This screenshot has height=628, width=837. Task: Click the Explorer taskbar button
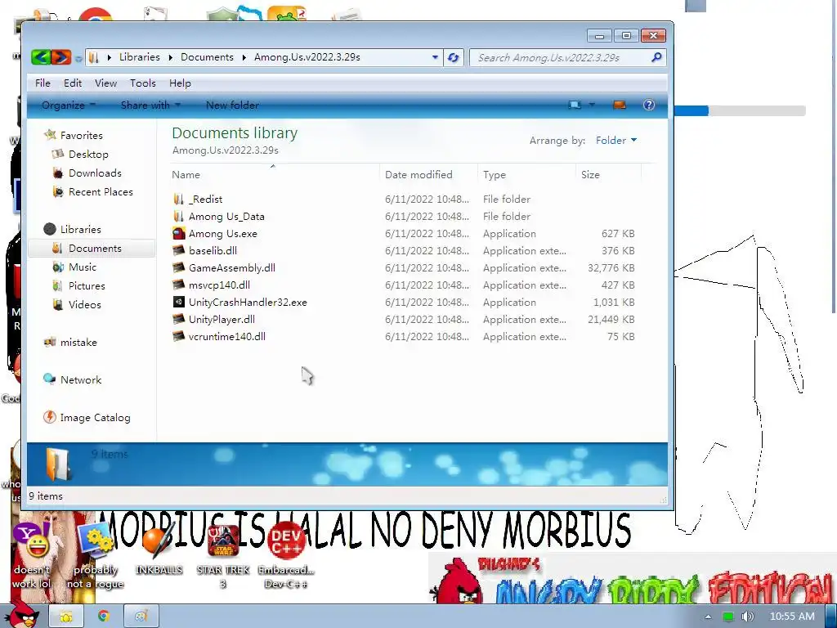[66, 617]
